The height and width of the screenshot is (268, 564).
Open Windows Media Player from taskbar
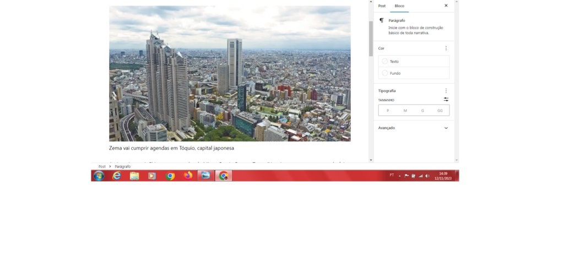click(152, 176)
